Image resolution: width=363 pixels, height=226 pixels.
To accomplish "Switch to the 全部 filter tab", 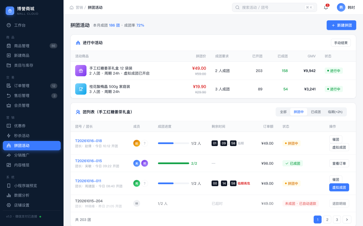I will click(x=283, y=112).
